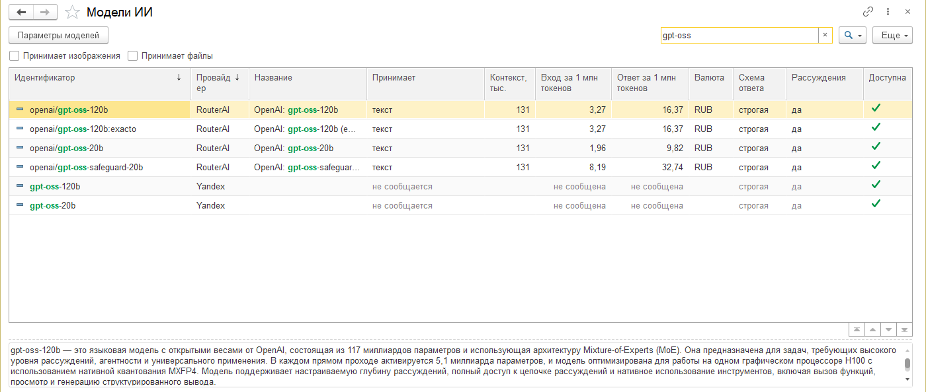926x392 pixels.
Task: Click the Вход за 1 млн токенов header
Action: tap(573, 83)
